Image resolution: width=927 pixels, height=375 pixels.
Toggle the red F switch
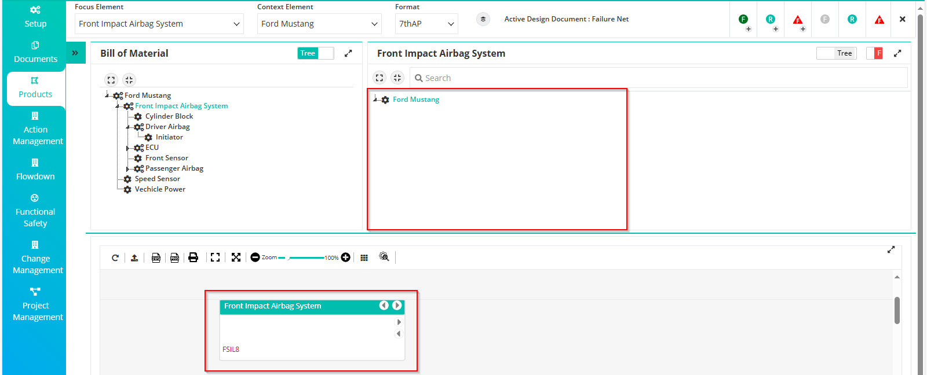point(875,53)
